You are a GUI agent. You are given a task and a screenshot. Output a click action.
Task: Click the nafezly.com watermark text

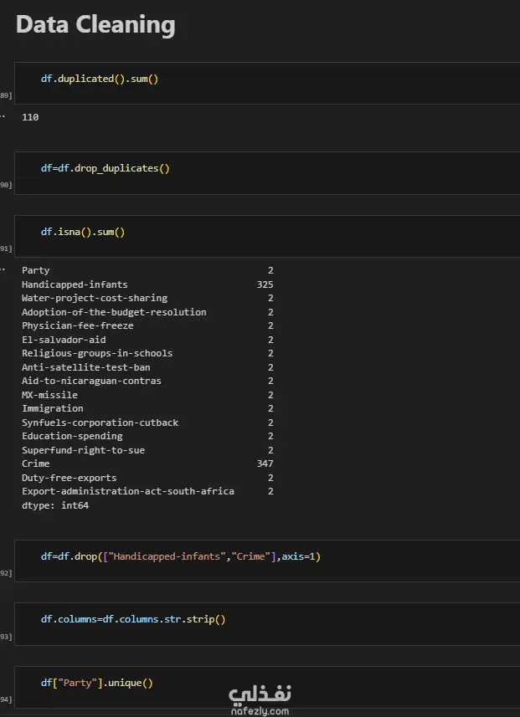click(x=260, y=711)
